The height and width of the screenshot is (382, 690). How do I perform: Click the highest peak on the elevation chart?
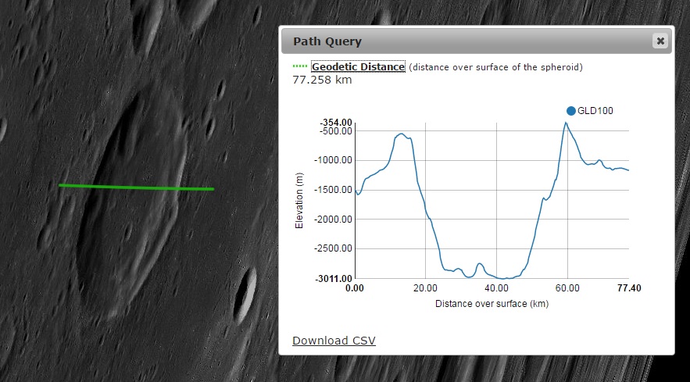pyautogui.click(x=565, y=123)
